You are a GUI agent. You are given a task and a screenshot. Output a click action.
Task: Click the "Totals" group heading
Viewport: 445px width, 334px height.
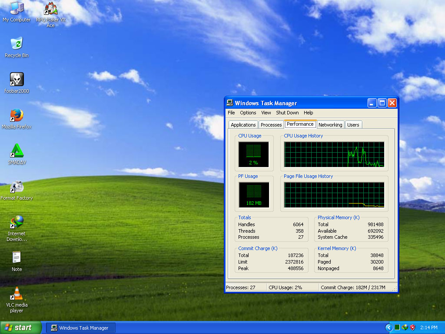244,217
